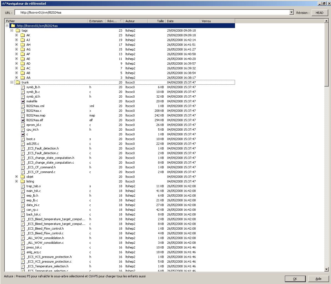Screen dimensions: 331x284
Task: Click the scrollbar down arrow
Action: pyautogui.click(x=326, y=269)
